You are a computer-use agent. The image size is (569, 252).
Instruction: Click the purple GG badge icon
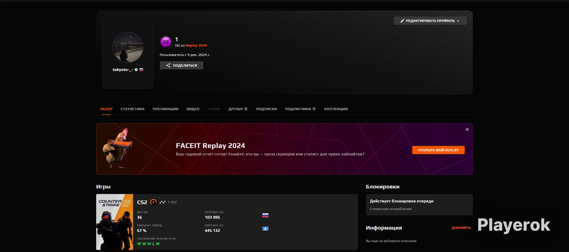click(x=166, y=42)
